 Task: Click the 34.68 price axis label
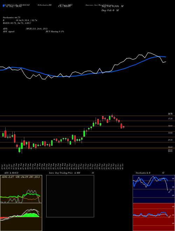click(x=170, y=126)
